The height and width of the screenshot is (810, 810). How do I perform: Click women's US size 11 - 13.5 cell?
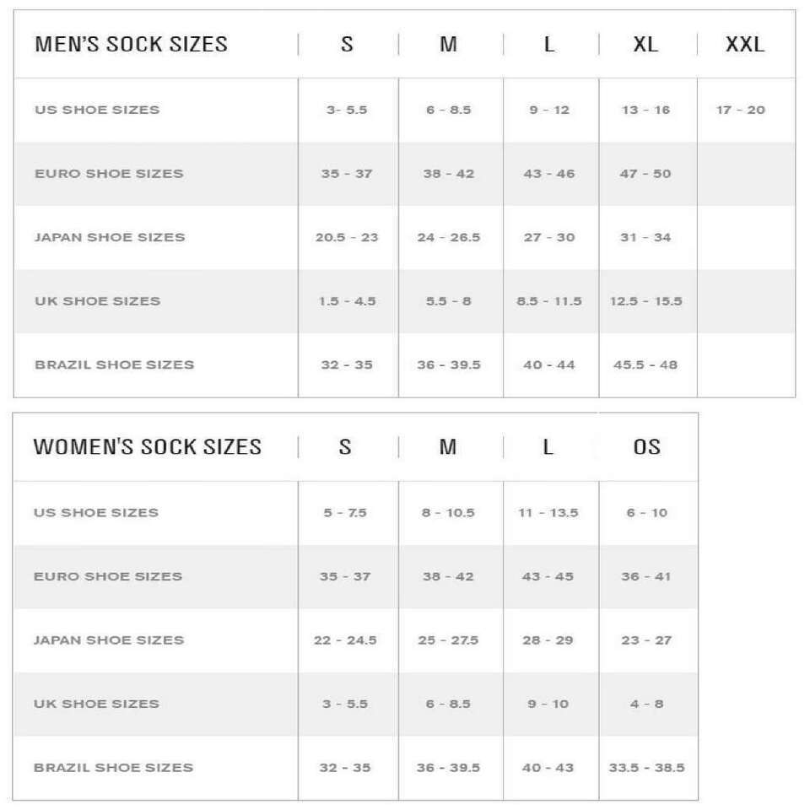548,513
